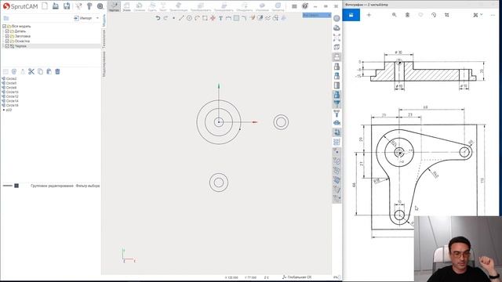Open edit options in the Photos window
502x282 pixels.
coord(478,15)
